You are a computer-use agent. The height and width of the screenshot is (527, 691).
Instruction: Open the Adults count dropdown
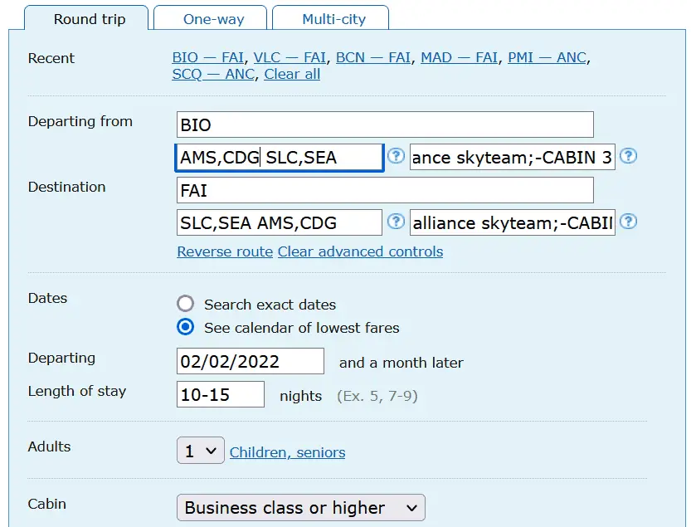200,451
